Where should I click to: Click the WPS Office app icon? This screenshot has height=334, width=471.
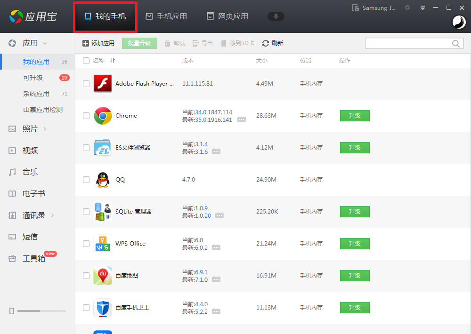[103, 243]
